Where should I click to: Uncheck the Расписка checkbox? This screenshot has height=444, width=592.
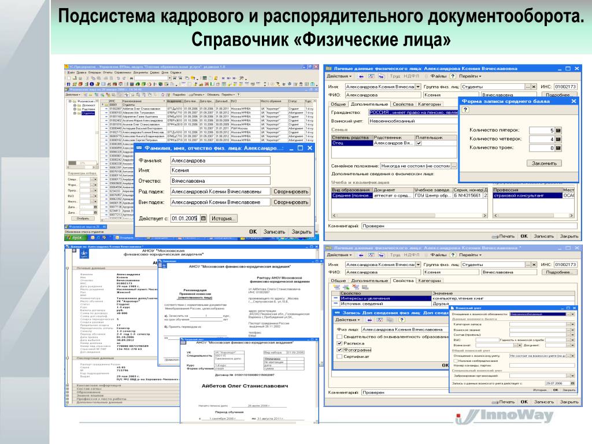click(x=339, y=343)
